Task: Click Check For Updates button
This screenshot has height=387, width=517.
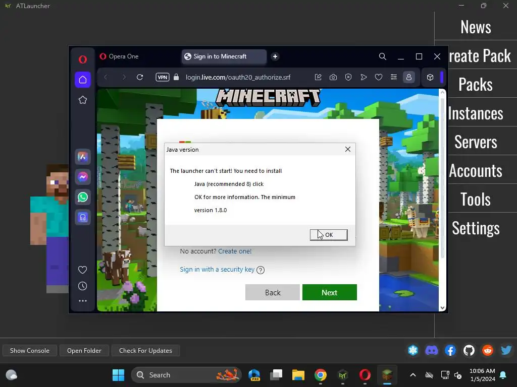Action: click(x=145, y=351)
